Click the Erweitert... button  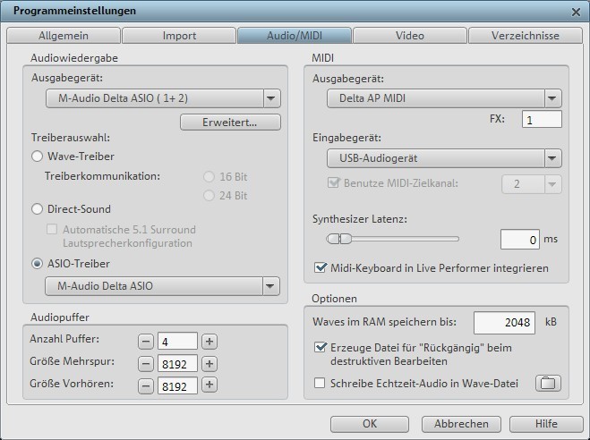[x=230, y=123]
